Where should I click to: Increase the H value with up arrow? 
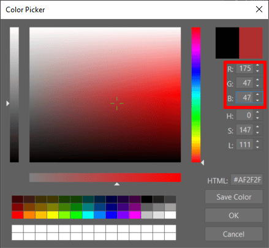[x=257, y=112]
